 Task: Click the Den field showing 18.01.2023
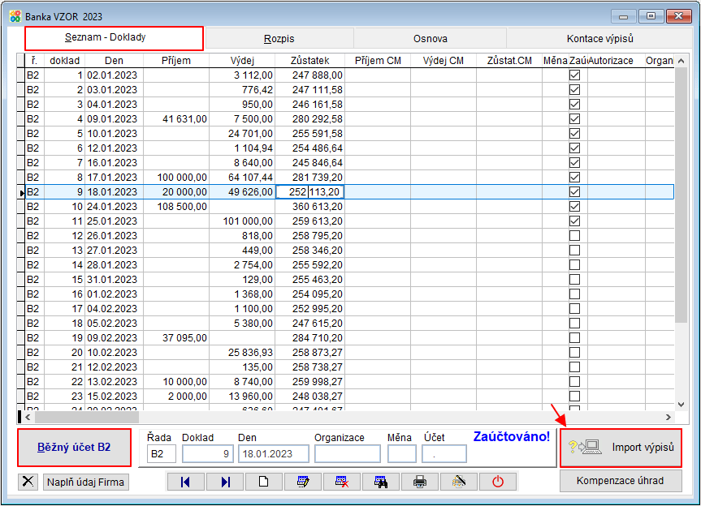coord(273,454)
